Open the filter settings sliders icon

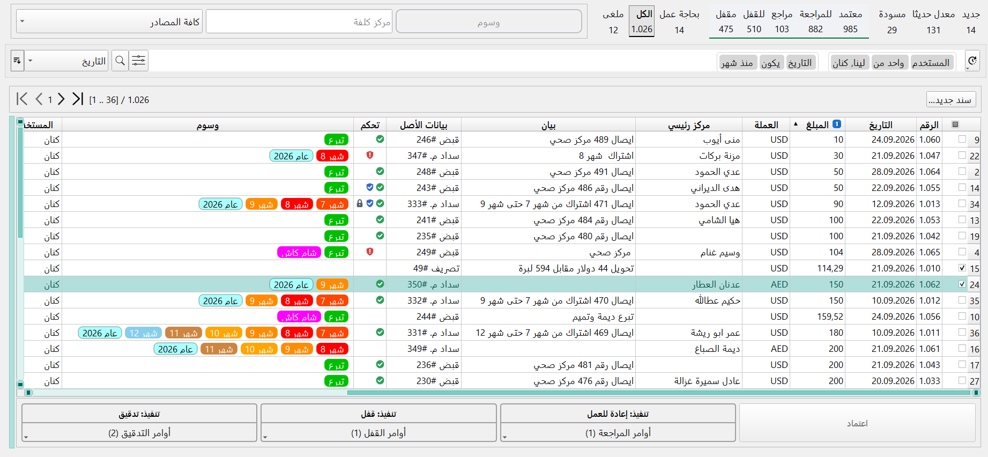coord(139,61)
